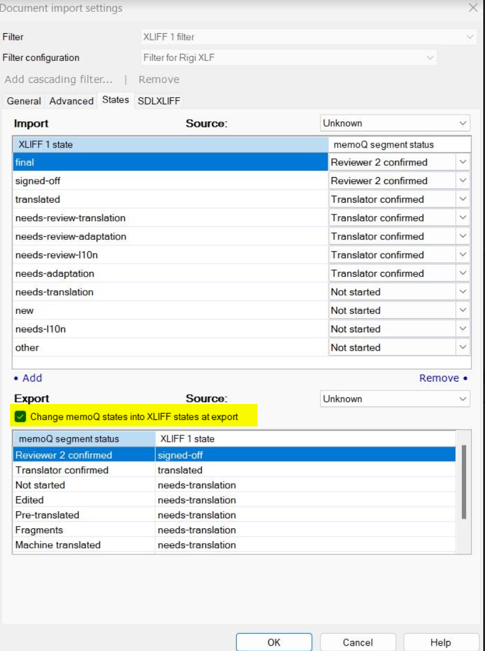Image resolution: width=485 pixels, height=651 pixels.
Task: Expand status dropdown for the other row
Action: (x=462, y=348)
